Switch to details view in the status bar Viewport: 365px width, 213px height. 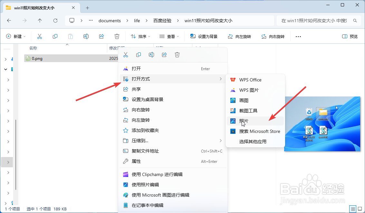point(353,208)
